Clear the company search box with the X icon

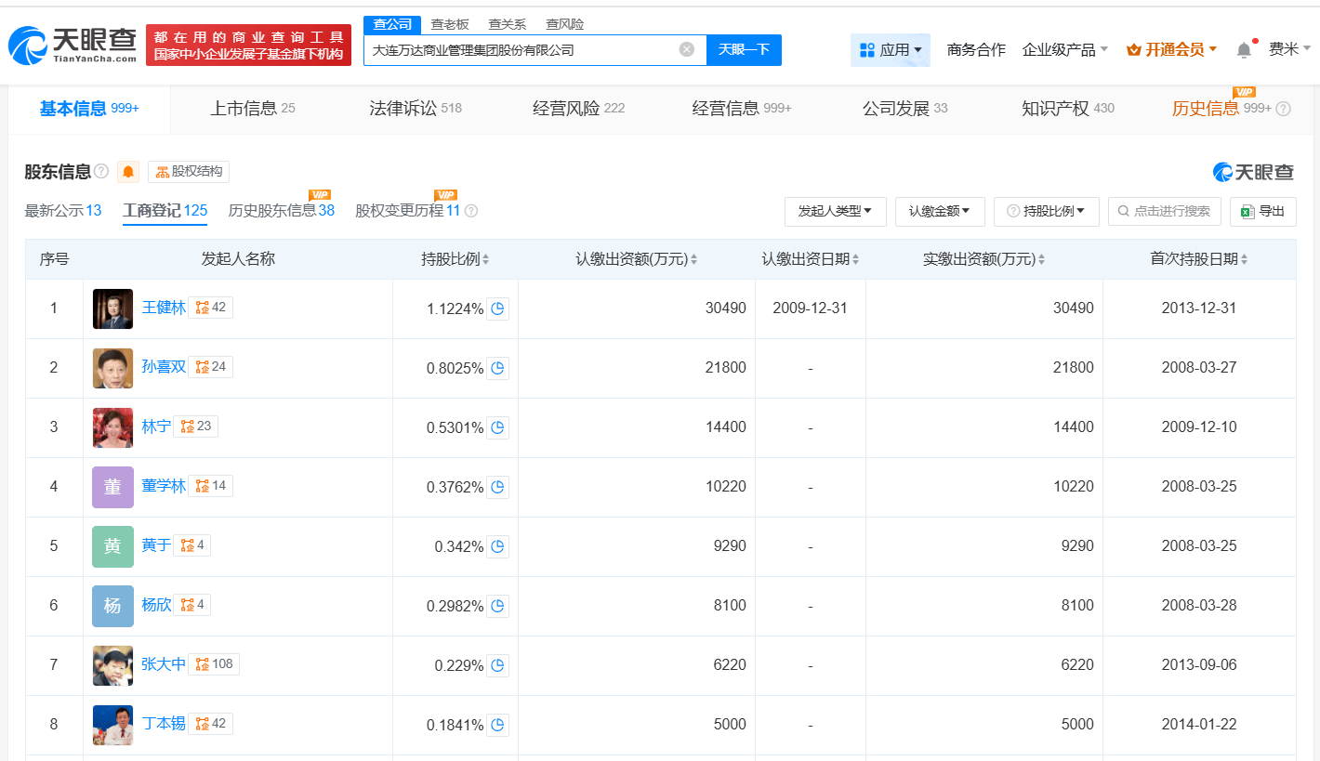(x=685, y=50)
